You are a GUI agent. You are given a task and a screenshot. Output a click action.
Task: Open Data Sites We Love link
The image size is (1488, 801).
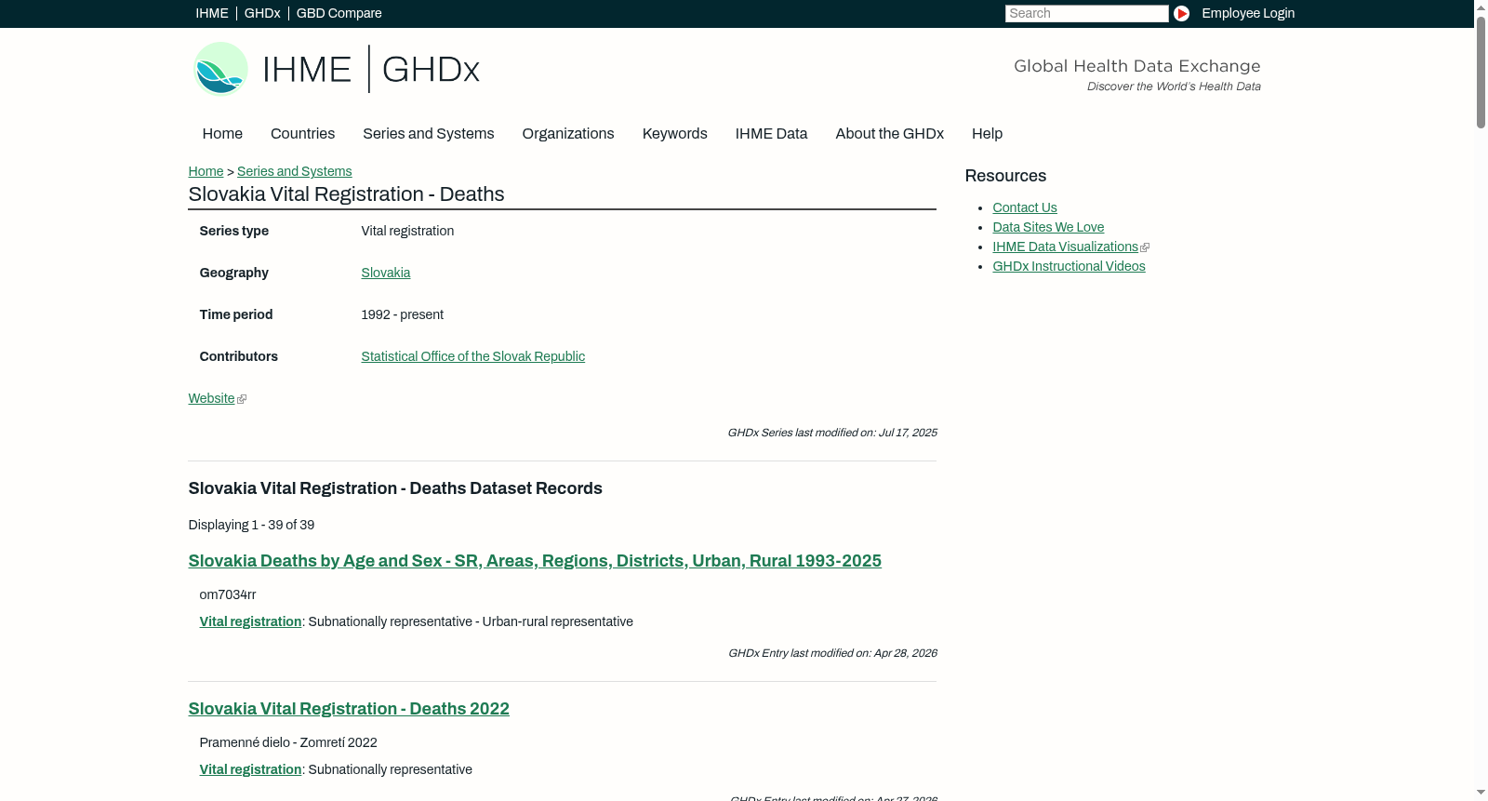(x=1048, y=227)
